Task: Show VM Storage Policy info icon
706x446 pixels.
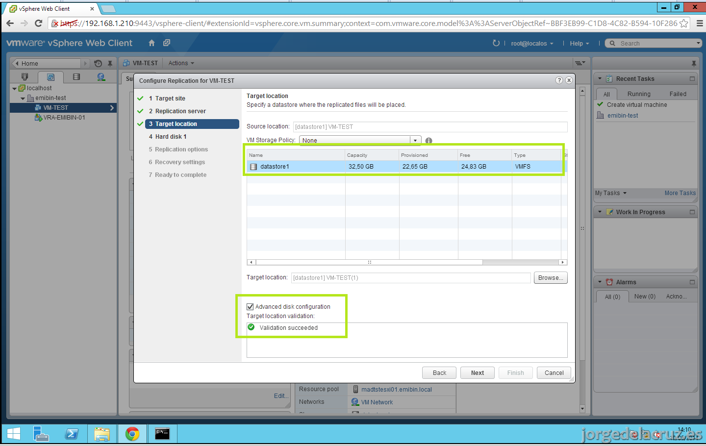Action: [429, 141]
